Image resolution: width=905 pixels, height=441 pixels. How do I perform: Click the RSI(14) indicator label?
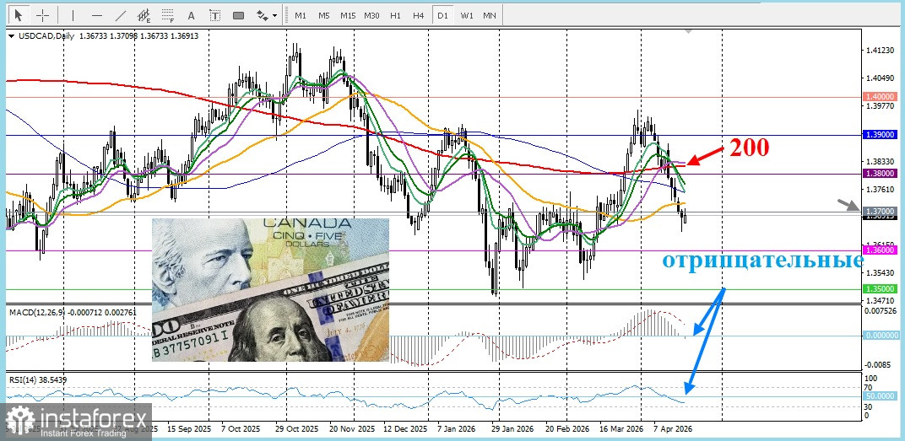coord(24,380)
